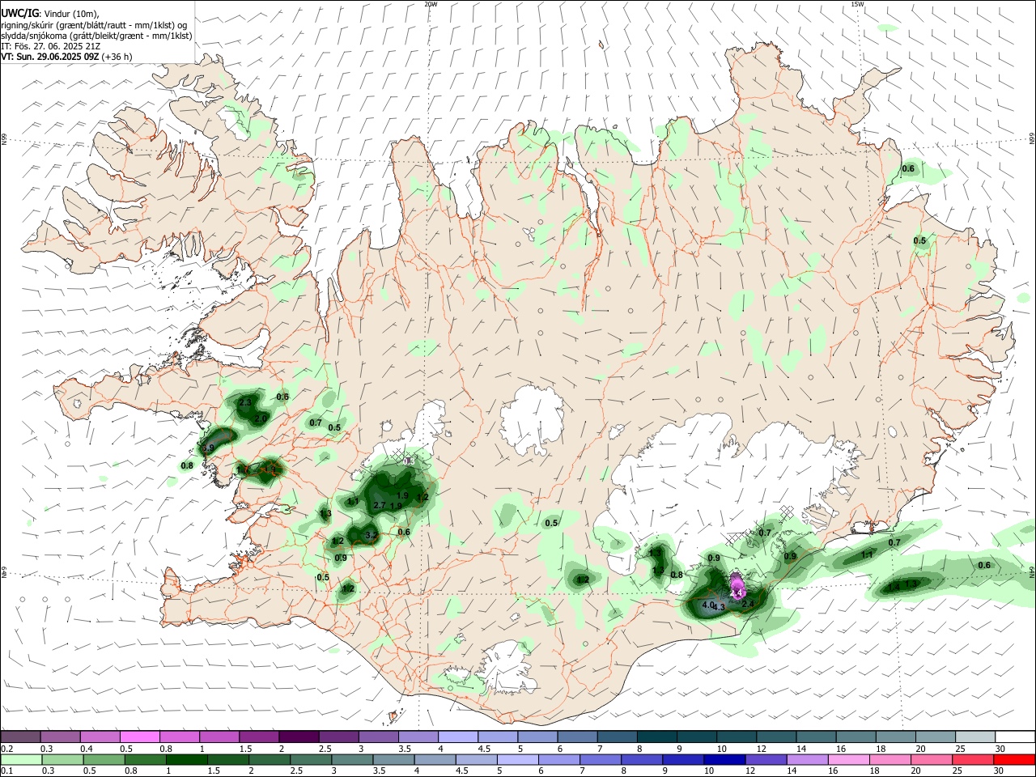
Task: Click the '0.2' label on the upper legend scale
Action: tap(6, 749)
